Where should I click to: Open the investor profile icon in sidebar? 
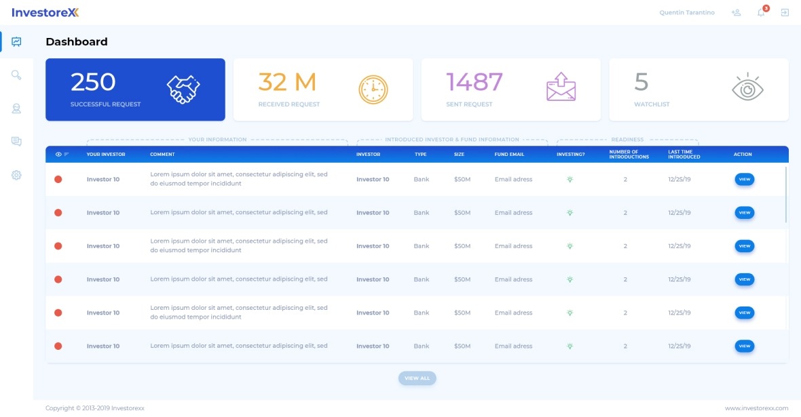coord(16,108)
